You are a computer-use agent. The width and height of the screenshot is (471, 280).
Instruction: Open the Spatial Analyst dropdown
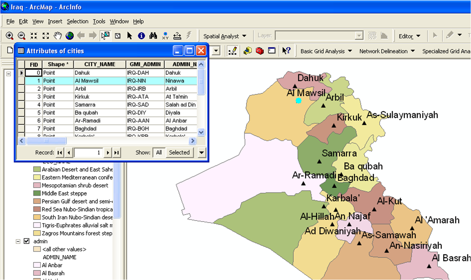[x=225, y=36]
